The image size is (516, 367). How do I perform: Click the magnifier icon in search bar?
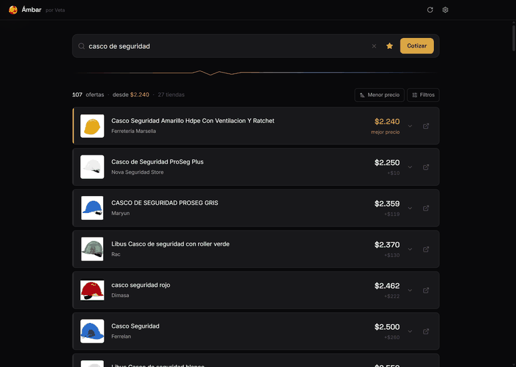[x=81, y=46]
